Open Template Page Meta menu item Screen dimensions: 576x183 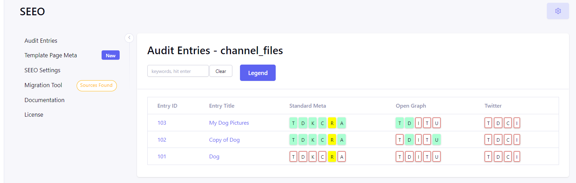(x=51, y=55)
